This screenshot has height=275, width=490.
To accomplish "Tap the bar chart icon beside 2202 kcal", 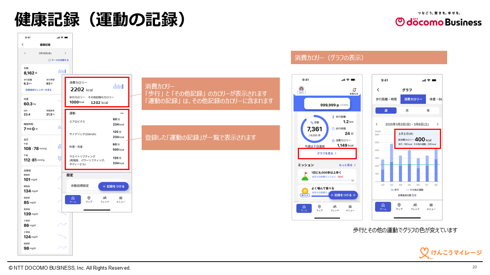I will click(118, 86).
